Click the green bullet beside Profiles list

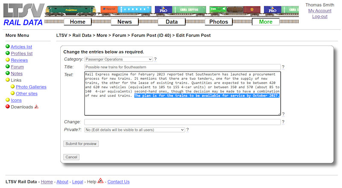(8, 53)
